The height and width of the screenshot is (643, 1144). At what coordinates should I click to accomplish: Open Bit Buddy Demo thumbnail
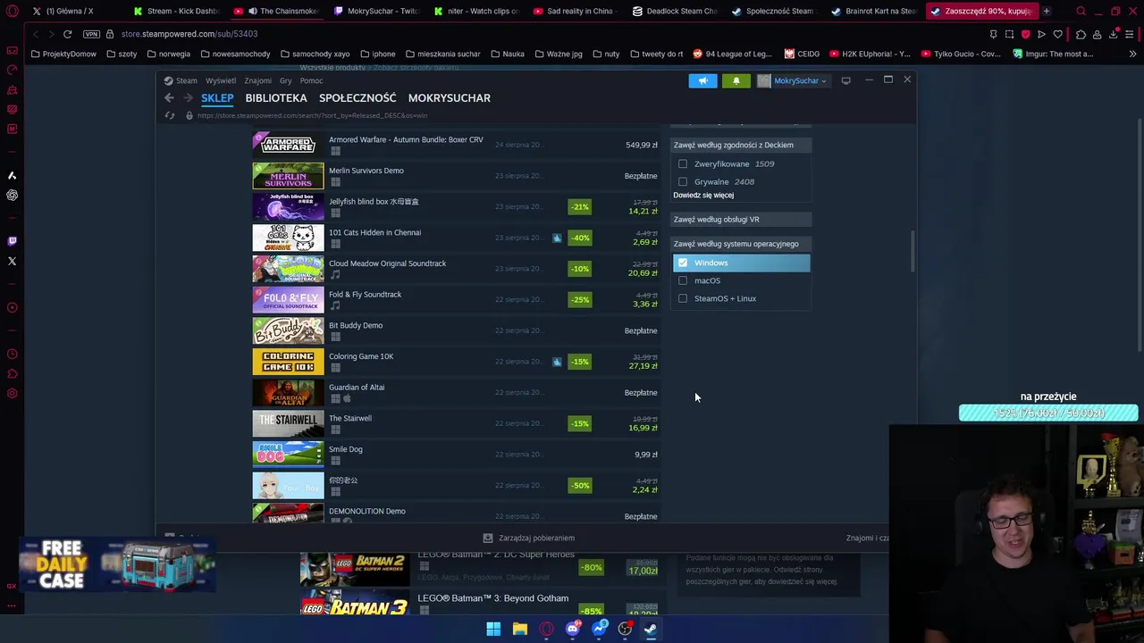[288, 330]
